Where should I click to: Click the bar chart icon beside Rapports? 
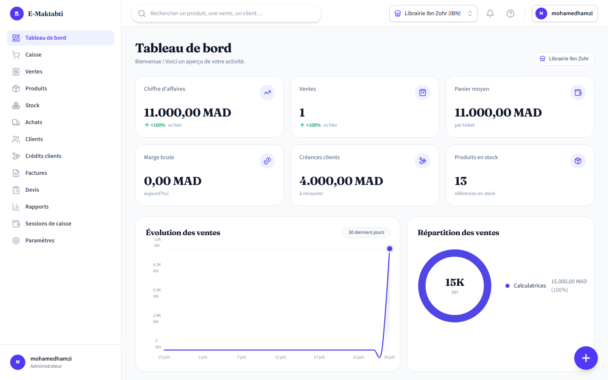pyautogui.click(x=16, y=207)
